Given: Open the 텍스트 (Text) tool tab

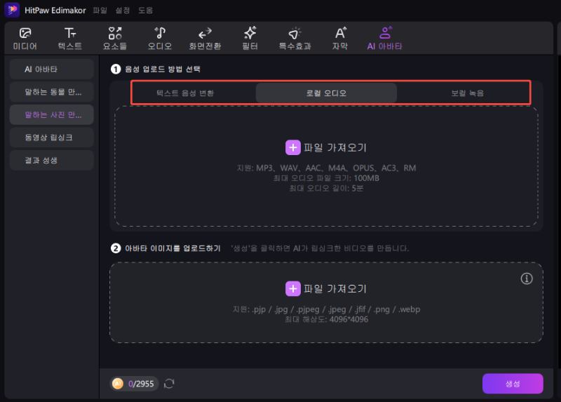Looking at the screenshot, I should pyautogui.click(x=69, y=39).
